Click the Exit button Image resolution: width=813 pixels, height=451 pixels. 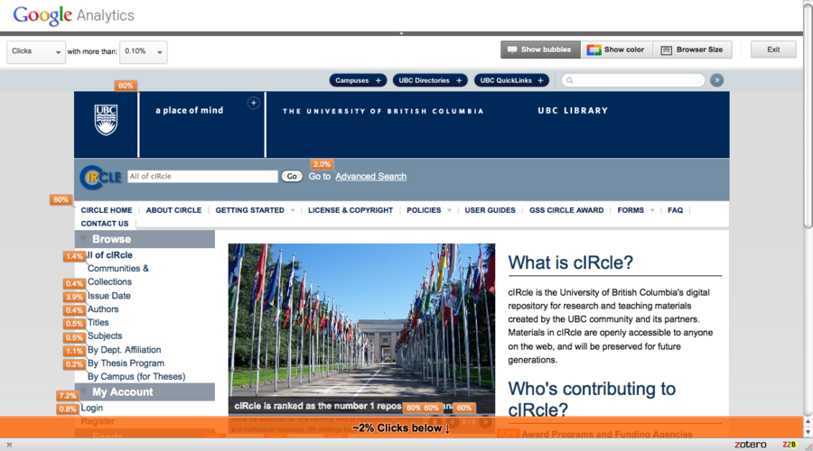click(x=772, y=50)
